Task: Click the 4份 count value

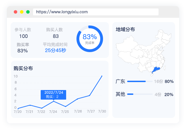Action: (x=158, y=95)
